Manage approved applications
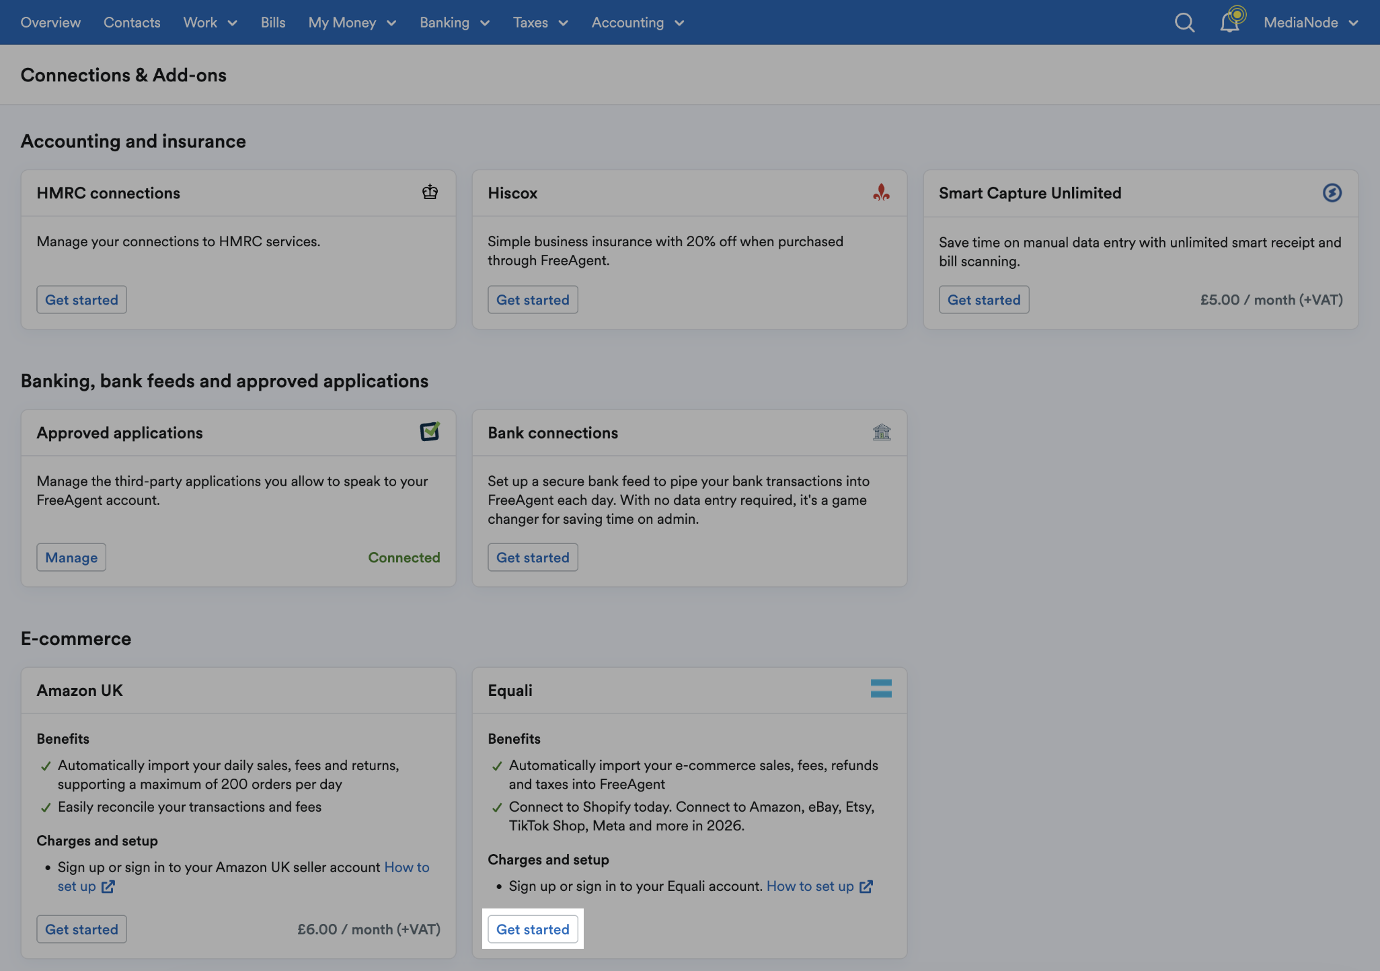 coord(71,557)
